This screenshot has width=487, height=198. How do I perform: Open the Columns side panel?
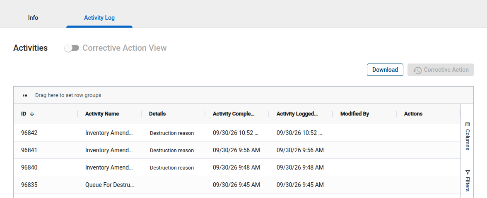pyautogui.click(x=468, y=136)
